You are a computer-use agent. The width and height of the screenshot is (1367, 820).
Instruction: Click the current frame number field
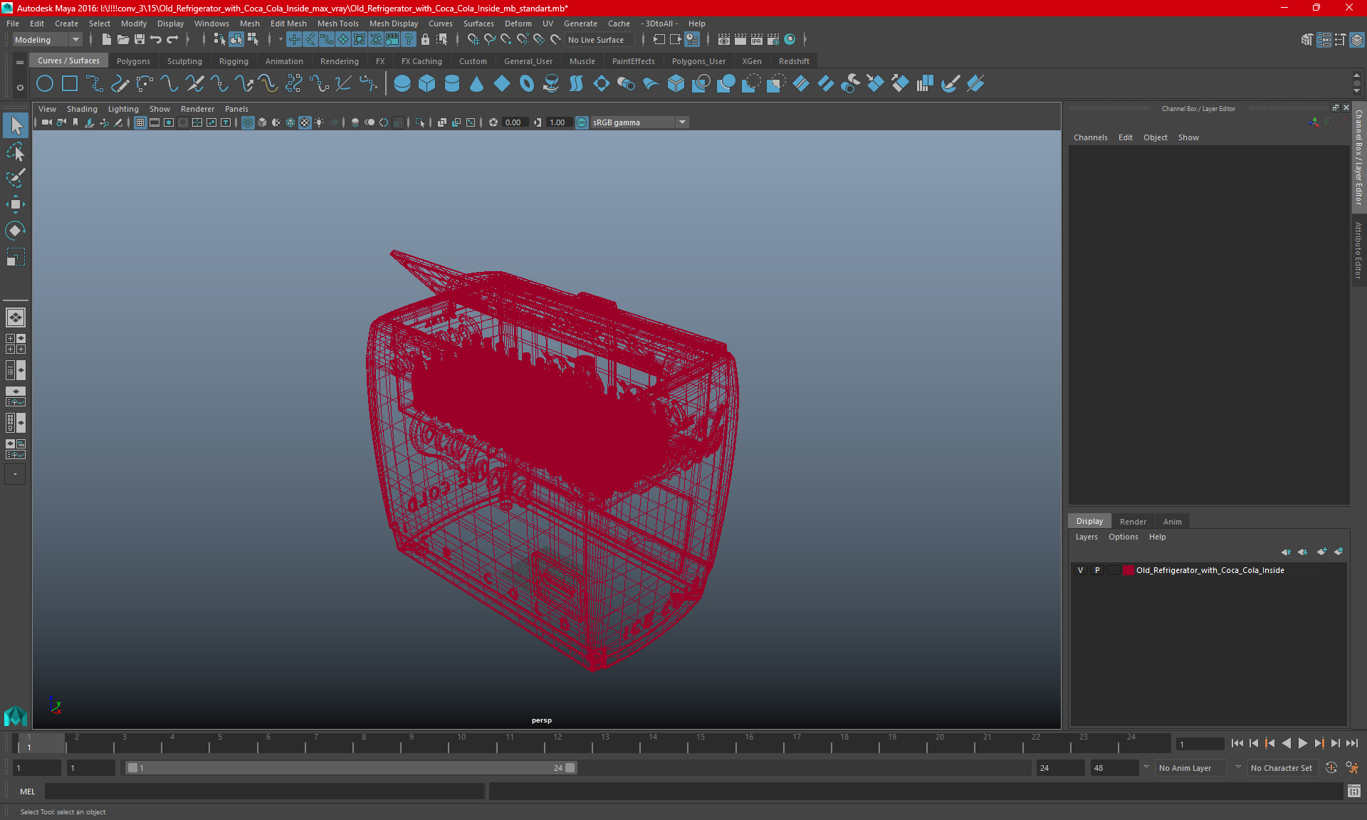coord(1200,744)
